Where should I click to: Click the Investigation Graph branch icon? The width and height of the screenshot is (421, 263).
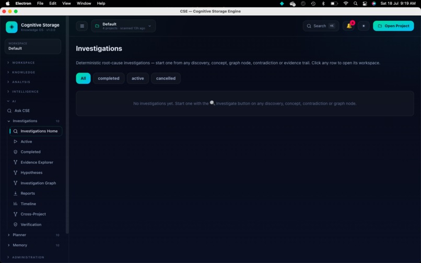click(x=16, y=183)
